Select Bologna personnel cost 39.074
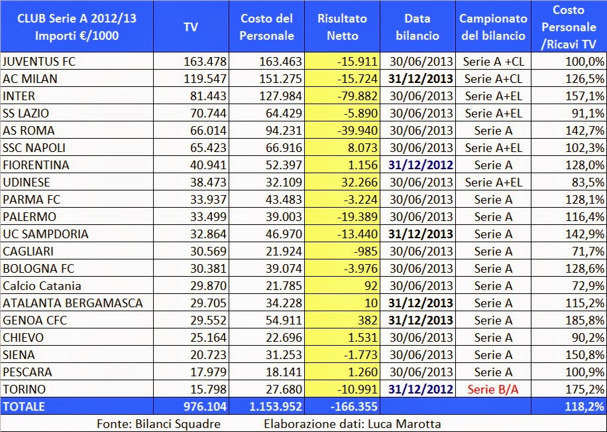The width and height of the screenshot is (607, 432). coord(284,268)
